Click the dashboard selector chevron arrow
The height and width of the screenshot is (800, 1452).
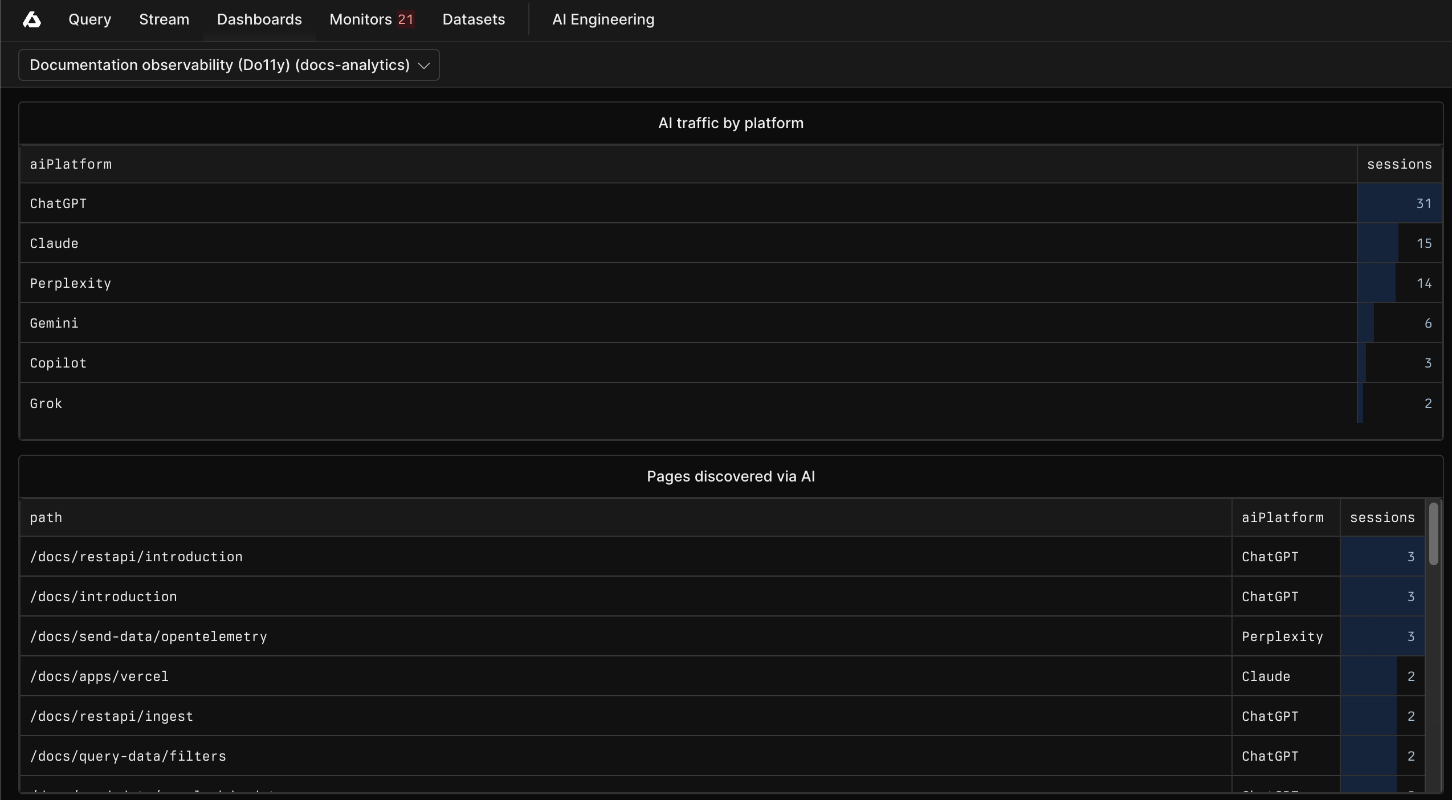tap(423, 66)
